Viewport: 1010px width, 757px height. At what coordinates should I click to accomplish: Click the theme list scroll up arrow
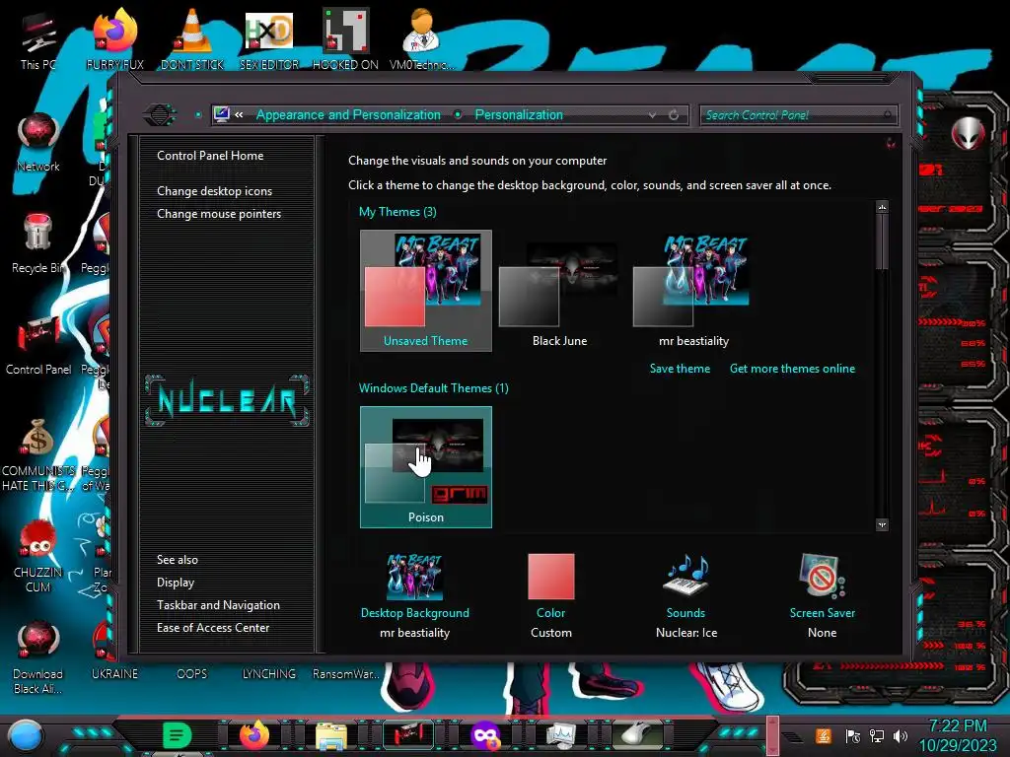coord(882,207)
